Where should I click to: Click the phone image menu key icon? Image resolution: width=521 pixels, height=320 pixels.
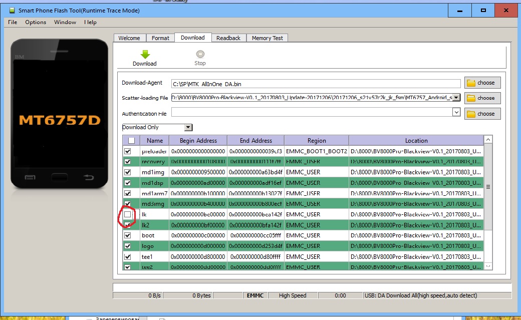30,177
